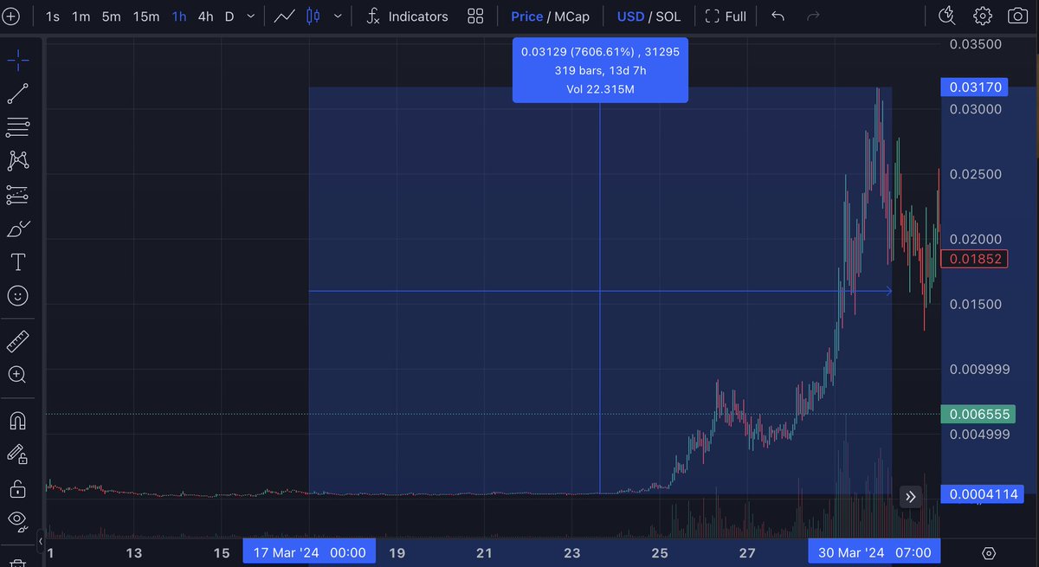Select the Text annotation tool

pyautogui.click(x=17, y=261)
